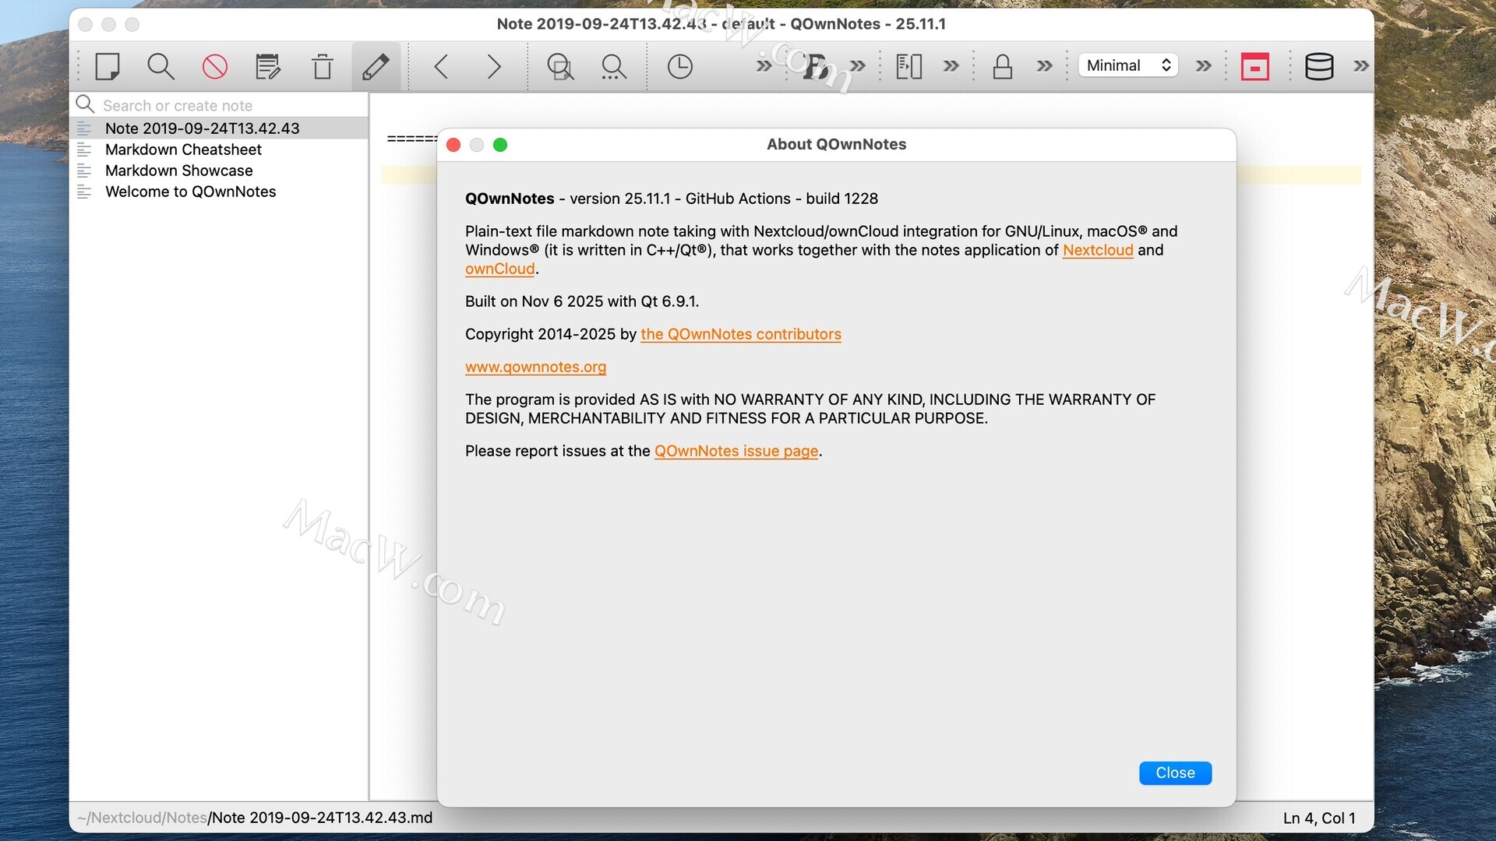Click the Find note magnifier icon
The width and height of the screenshot is (1496, 841).
[x=161, y=66]
